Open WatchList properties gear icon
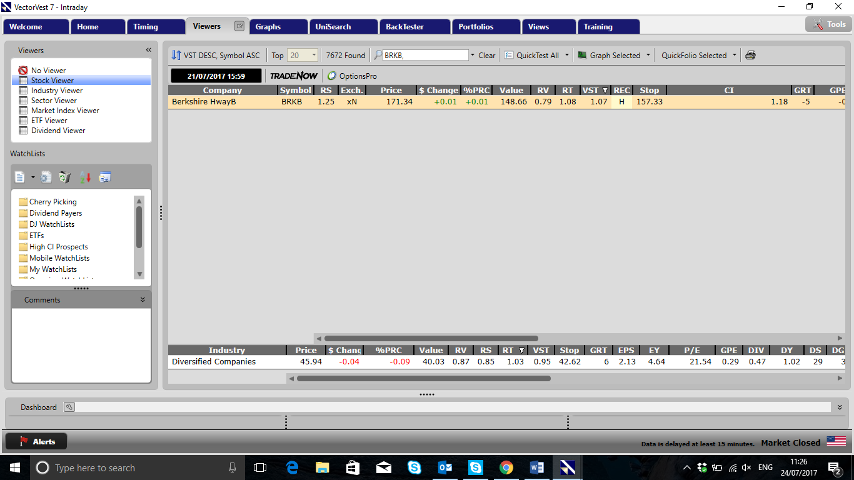 pyautogui.click(x=46, y=177)
